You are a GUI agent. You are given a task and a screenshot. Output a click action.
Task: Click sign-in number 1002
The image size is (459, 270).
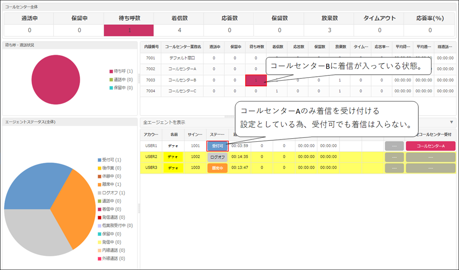[x=195, y=157]
